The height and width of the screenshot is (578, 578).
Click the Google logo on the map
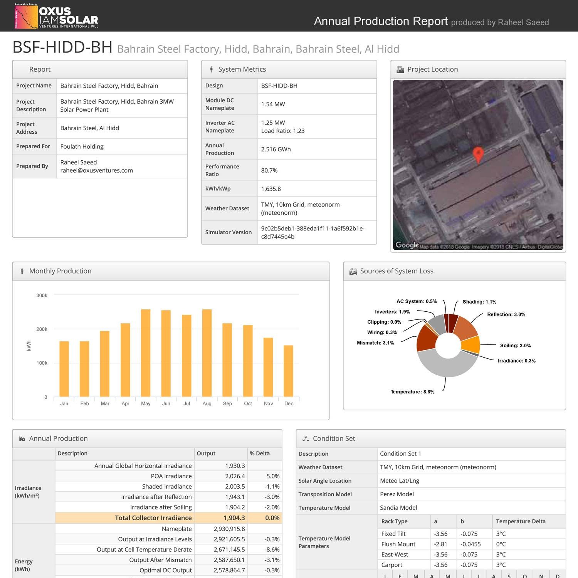407,245
